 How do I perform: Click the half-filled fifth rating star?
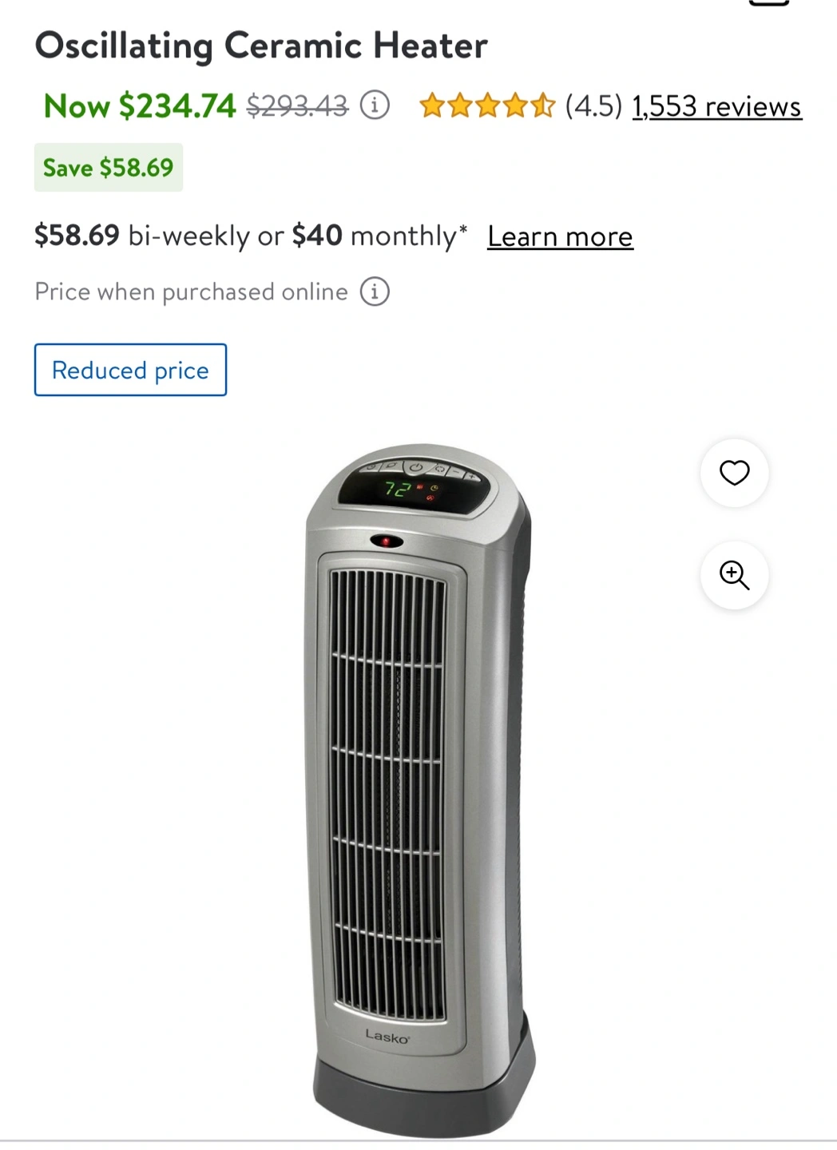541,105
